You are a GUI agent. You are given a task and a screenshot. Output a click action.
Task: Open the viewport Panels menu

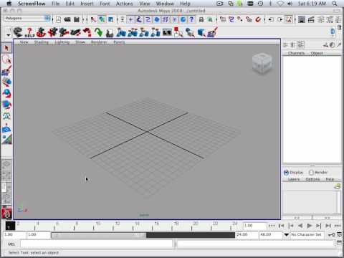point(119,42)
